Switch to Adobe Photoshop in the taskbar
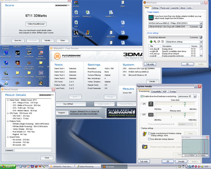The width and height of the screenshot is (211, 169). click(x=88, y=166)
